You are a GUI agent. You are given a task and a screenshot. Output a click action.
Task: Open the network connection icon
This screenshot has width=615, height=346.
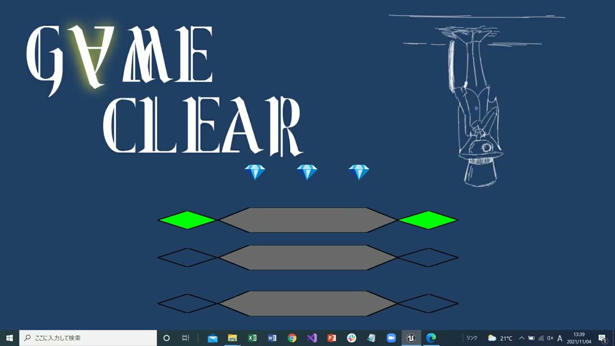(x=541, y=338)
